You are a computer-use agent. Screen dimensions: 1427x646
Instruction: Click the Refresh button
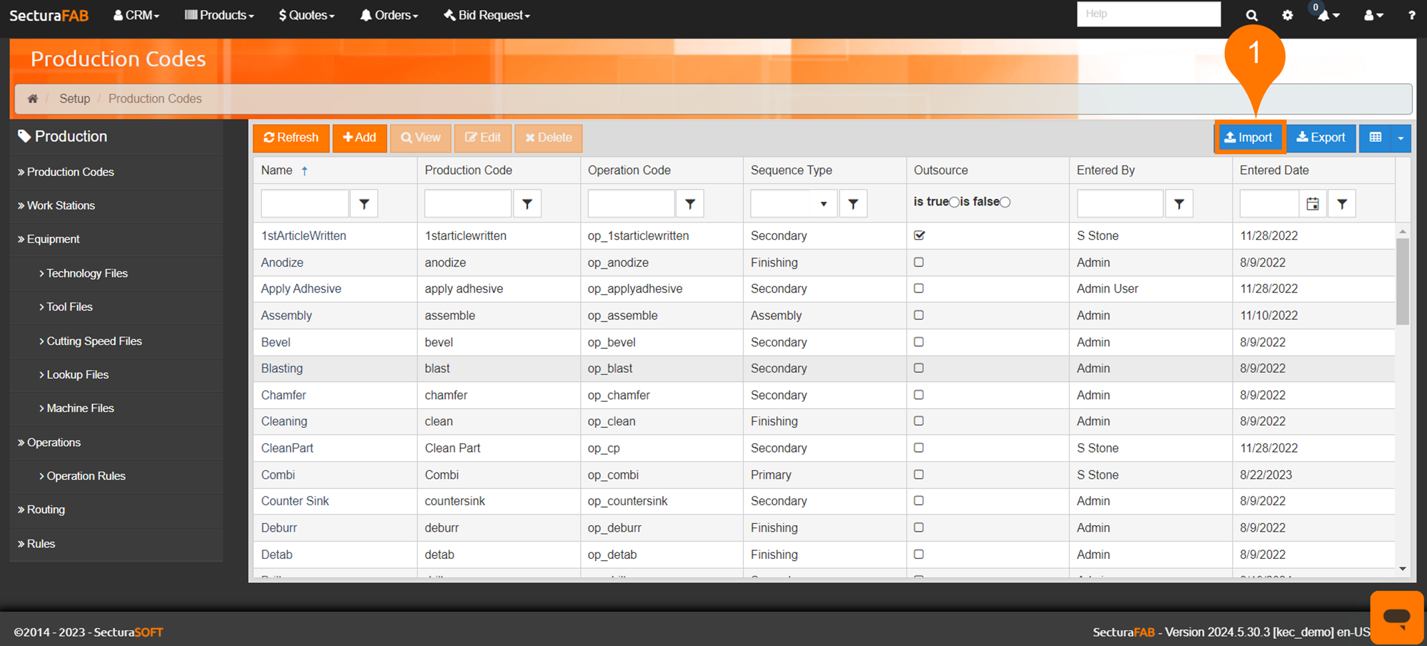pos(291,138)
